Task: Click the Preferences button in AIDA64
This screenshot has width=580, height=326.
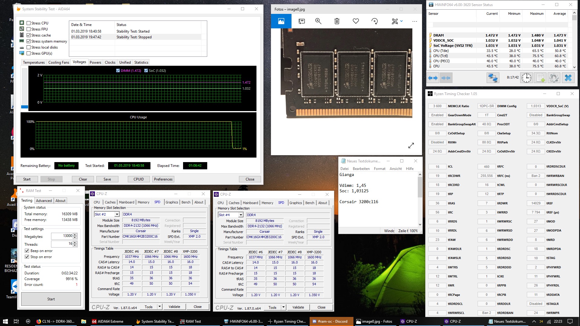Action: 163,179
